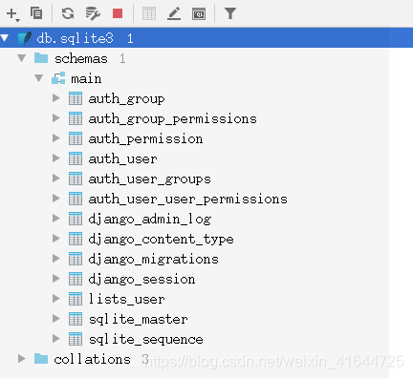Click the django_migrations table icon

(x=76, y=259)
